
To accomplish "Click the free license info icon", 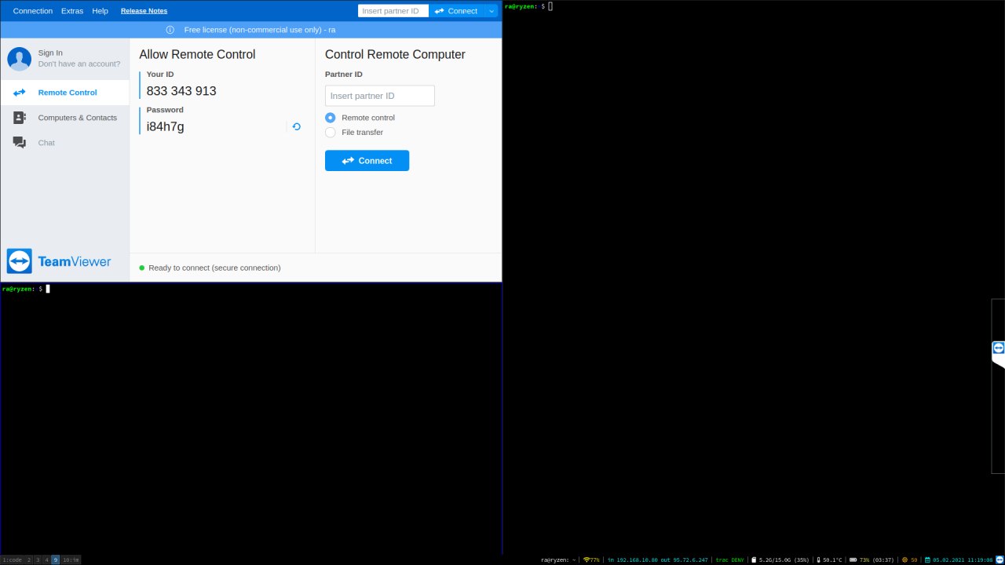I will [x=170, y=30].
